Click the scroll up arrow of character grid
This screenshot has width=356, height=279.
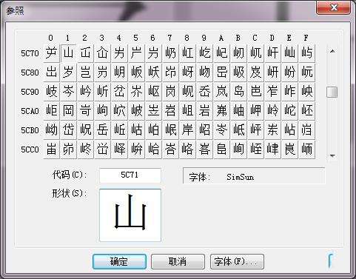coord(332,51)
